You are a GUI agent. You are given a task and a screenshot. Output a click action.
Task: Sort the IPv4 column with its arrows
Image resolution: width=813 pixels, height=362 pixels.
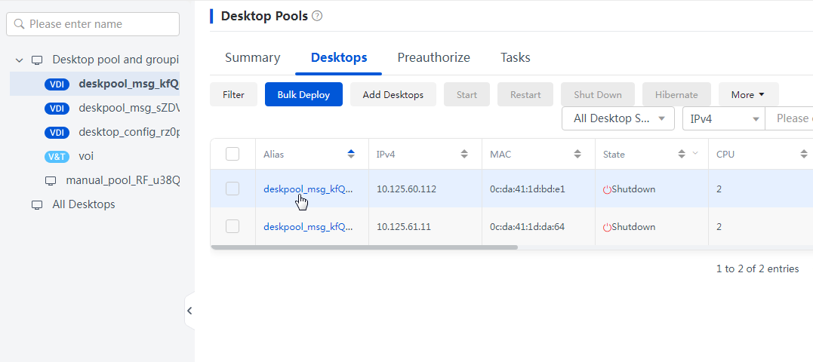tap(464, 154)
